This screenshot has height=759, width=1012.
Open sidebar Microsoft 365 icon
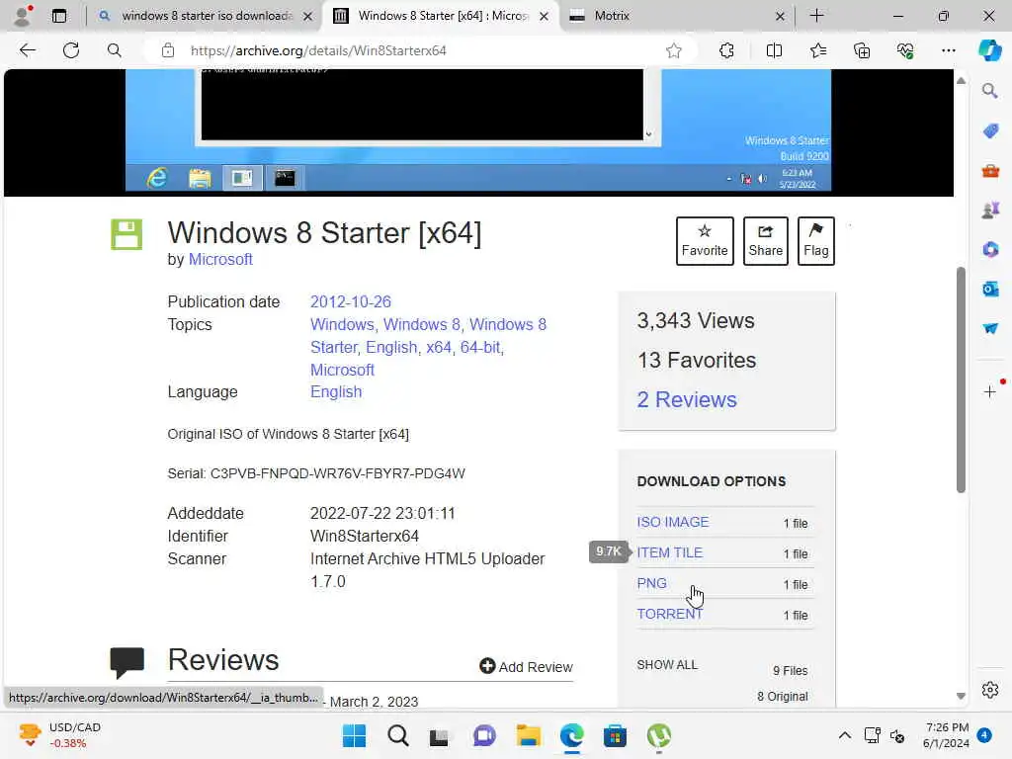pos(990,249)
